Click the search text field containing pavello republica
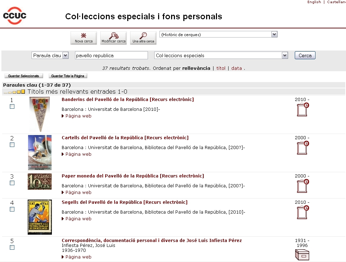Viewport: 346px width, 262px height. [x=111, y=55]
